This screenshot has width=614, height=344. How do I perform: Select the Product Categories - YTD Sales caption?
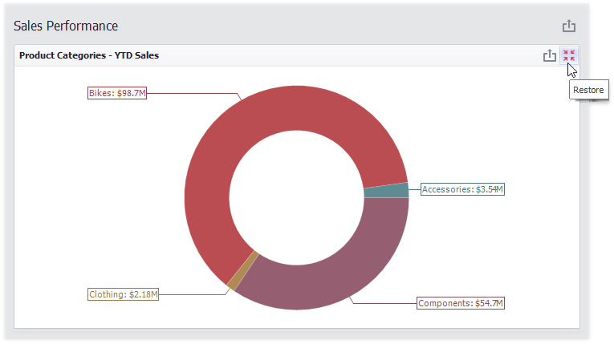pos(89,55)
